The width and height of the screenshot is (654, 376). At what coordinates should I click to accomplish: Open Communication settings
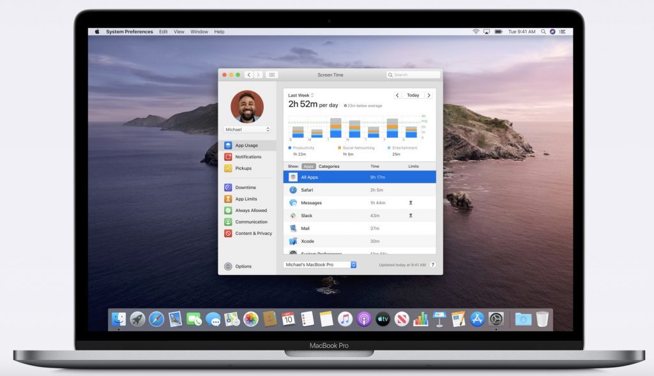point(251,222)
